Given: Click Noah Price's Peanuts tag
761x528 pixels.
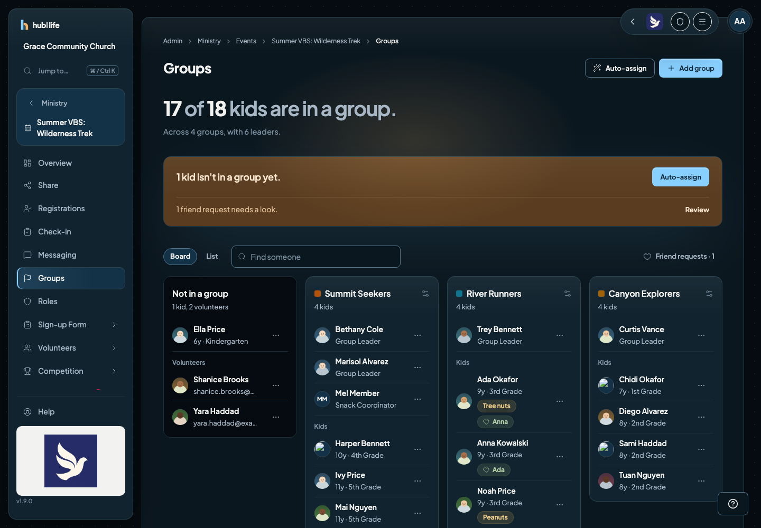Looking at the screenshot, I should (x=495, y=517).
